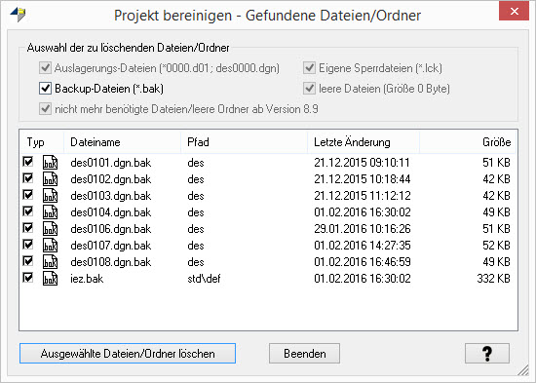The width and height of the screenshot is (536, 383).
Task: Sort files by Größe column header
Action: [x=468, y=142]
